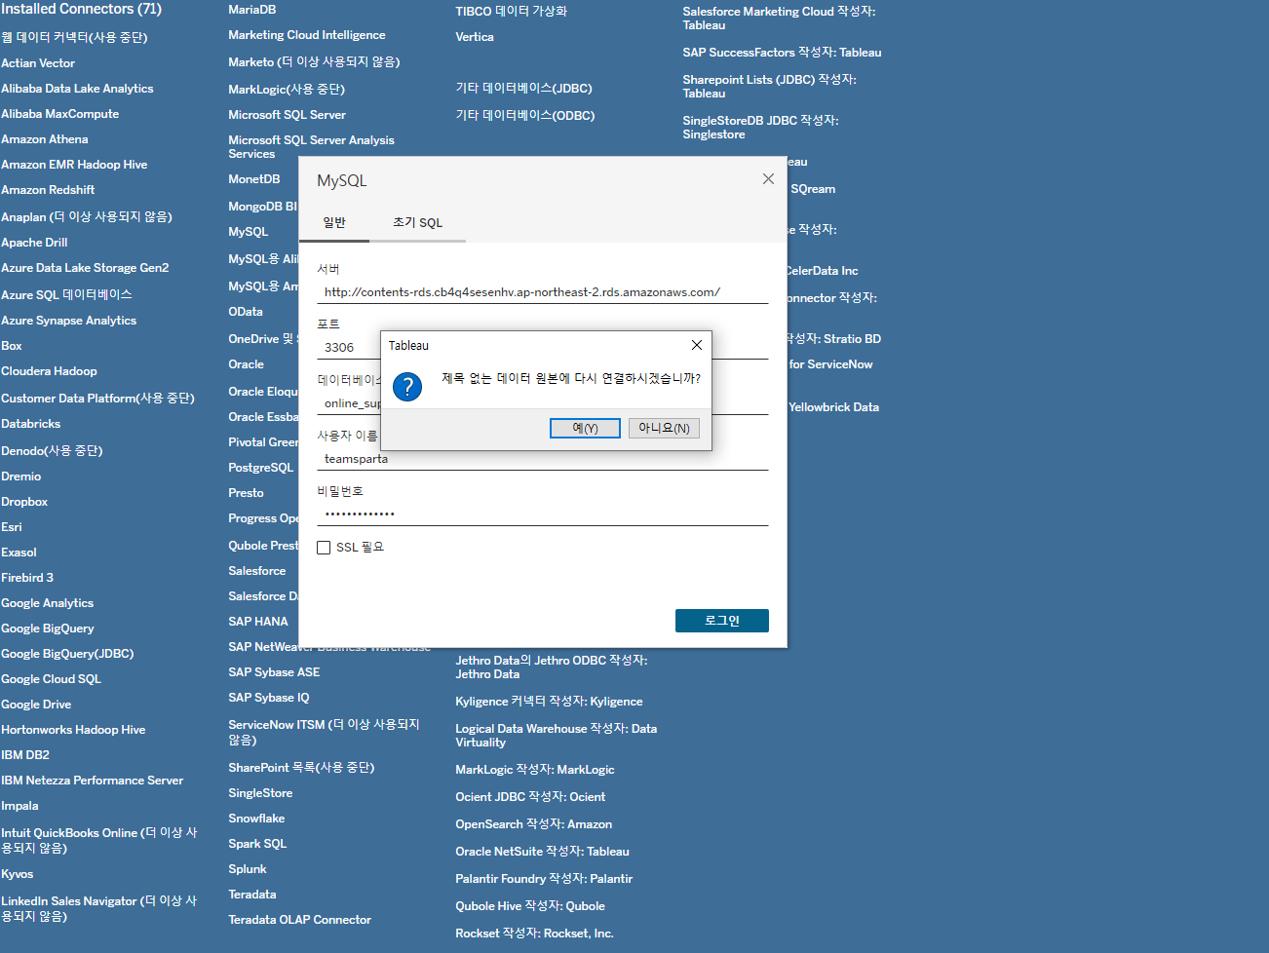Select the Kyvos connector
This screenshot has width=1269, height=953.
(x=18, y=874)
